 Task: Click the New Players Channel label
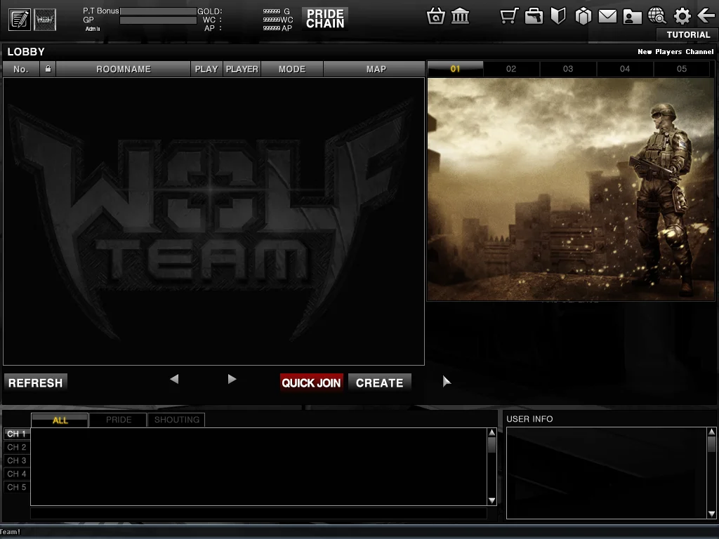pyautogui.click(x=675, y=52)
